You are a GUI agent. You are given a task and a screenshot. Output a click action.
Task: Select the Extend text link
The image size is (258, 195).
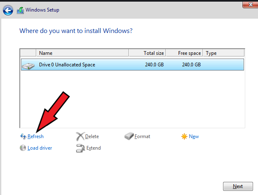tap(93, 148)
